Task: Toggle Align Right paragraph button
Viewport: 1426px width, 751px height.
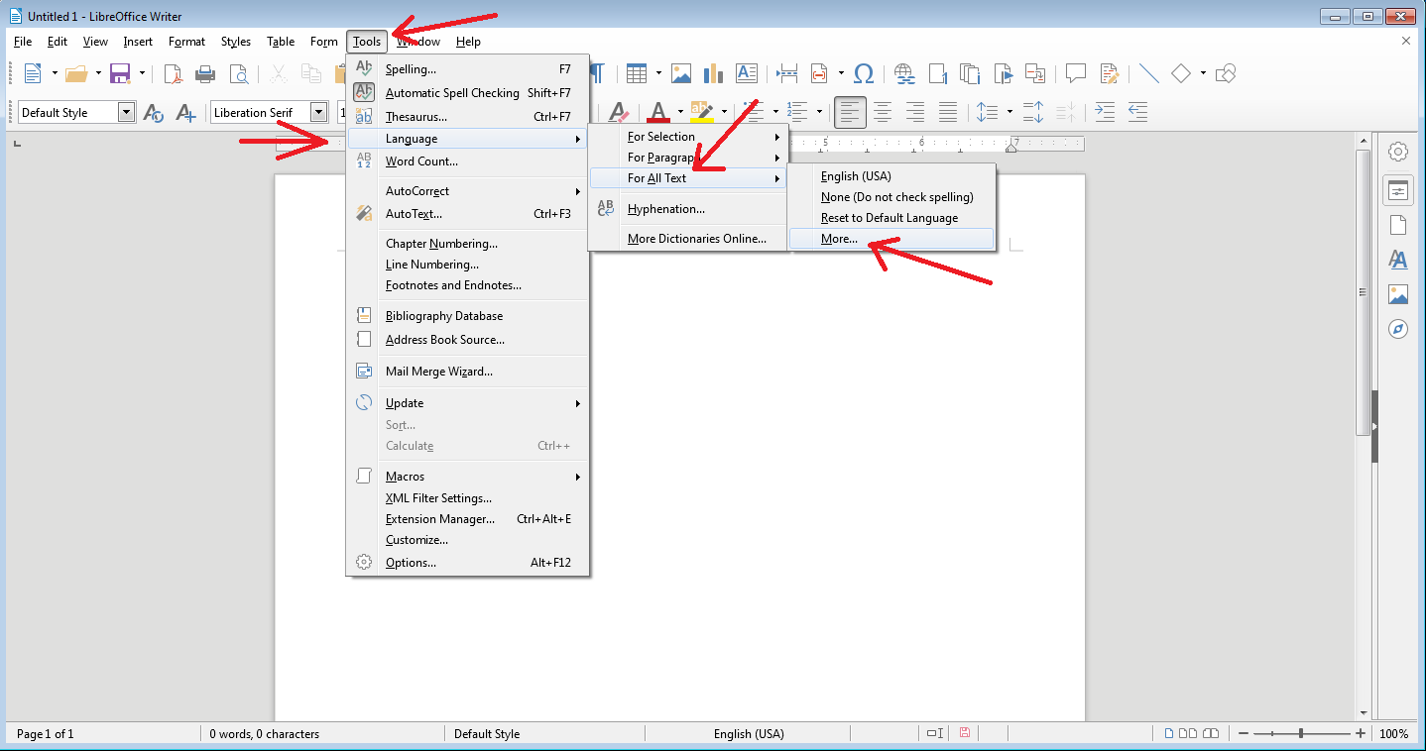Action: pyautogui.click(x=915, y=113)
